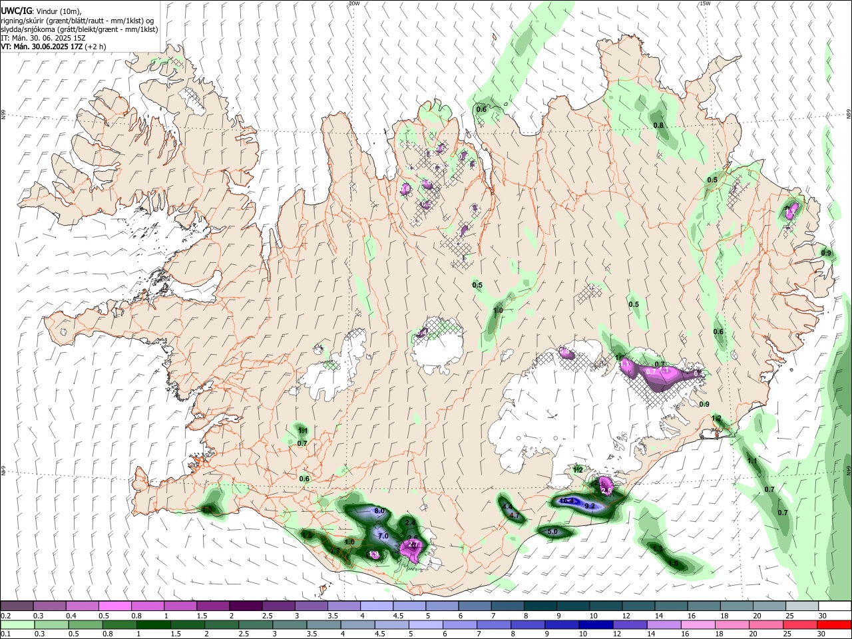Select the bright red swatch after 30
This screenshot has width=852, height=639.
coord(833,625)
